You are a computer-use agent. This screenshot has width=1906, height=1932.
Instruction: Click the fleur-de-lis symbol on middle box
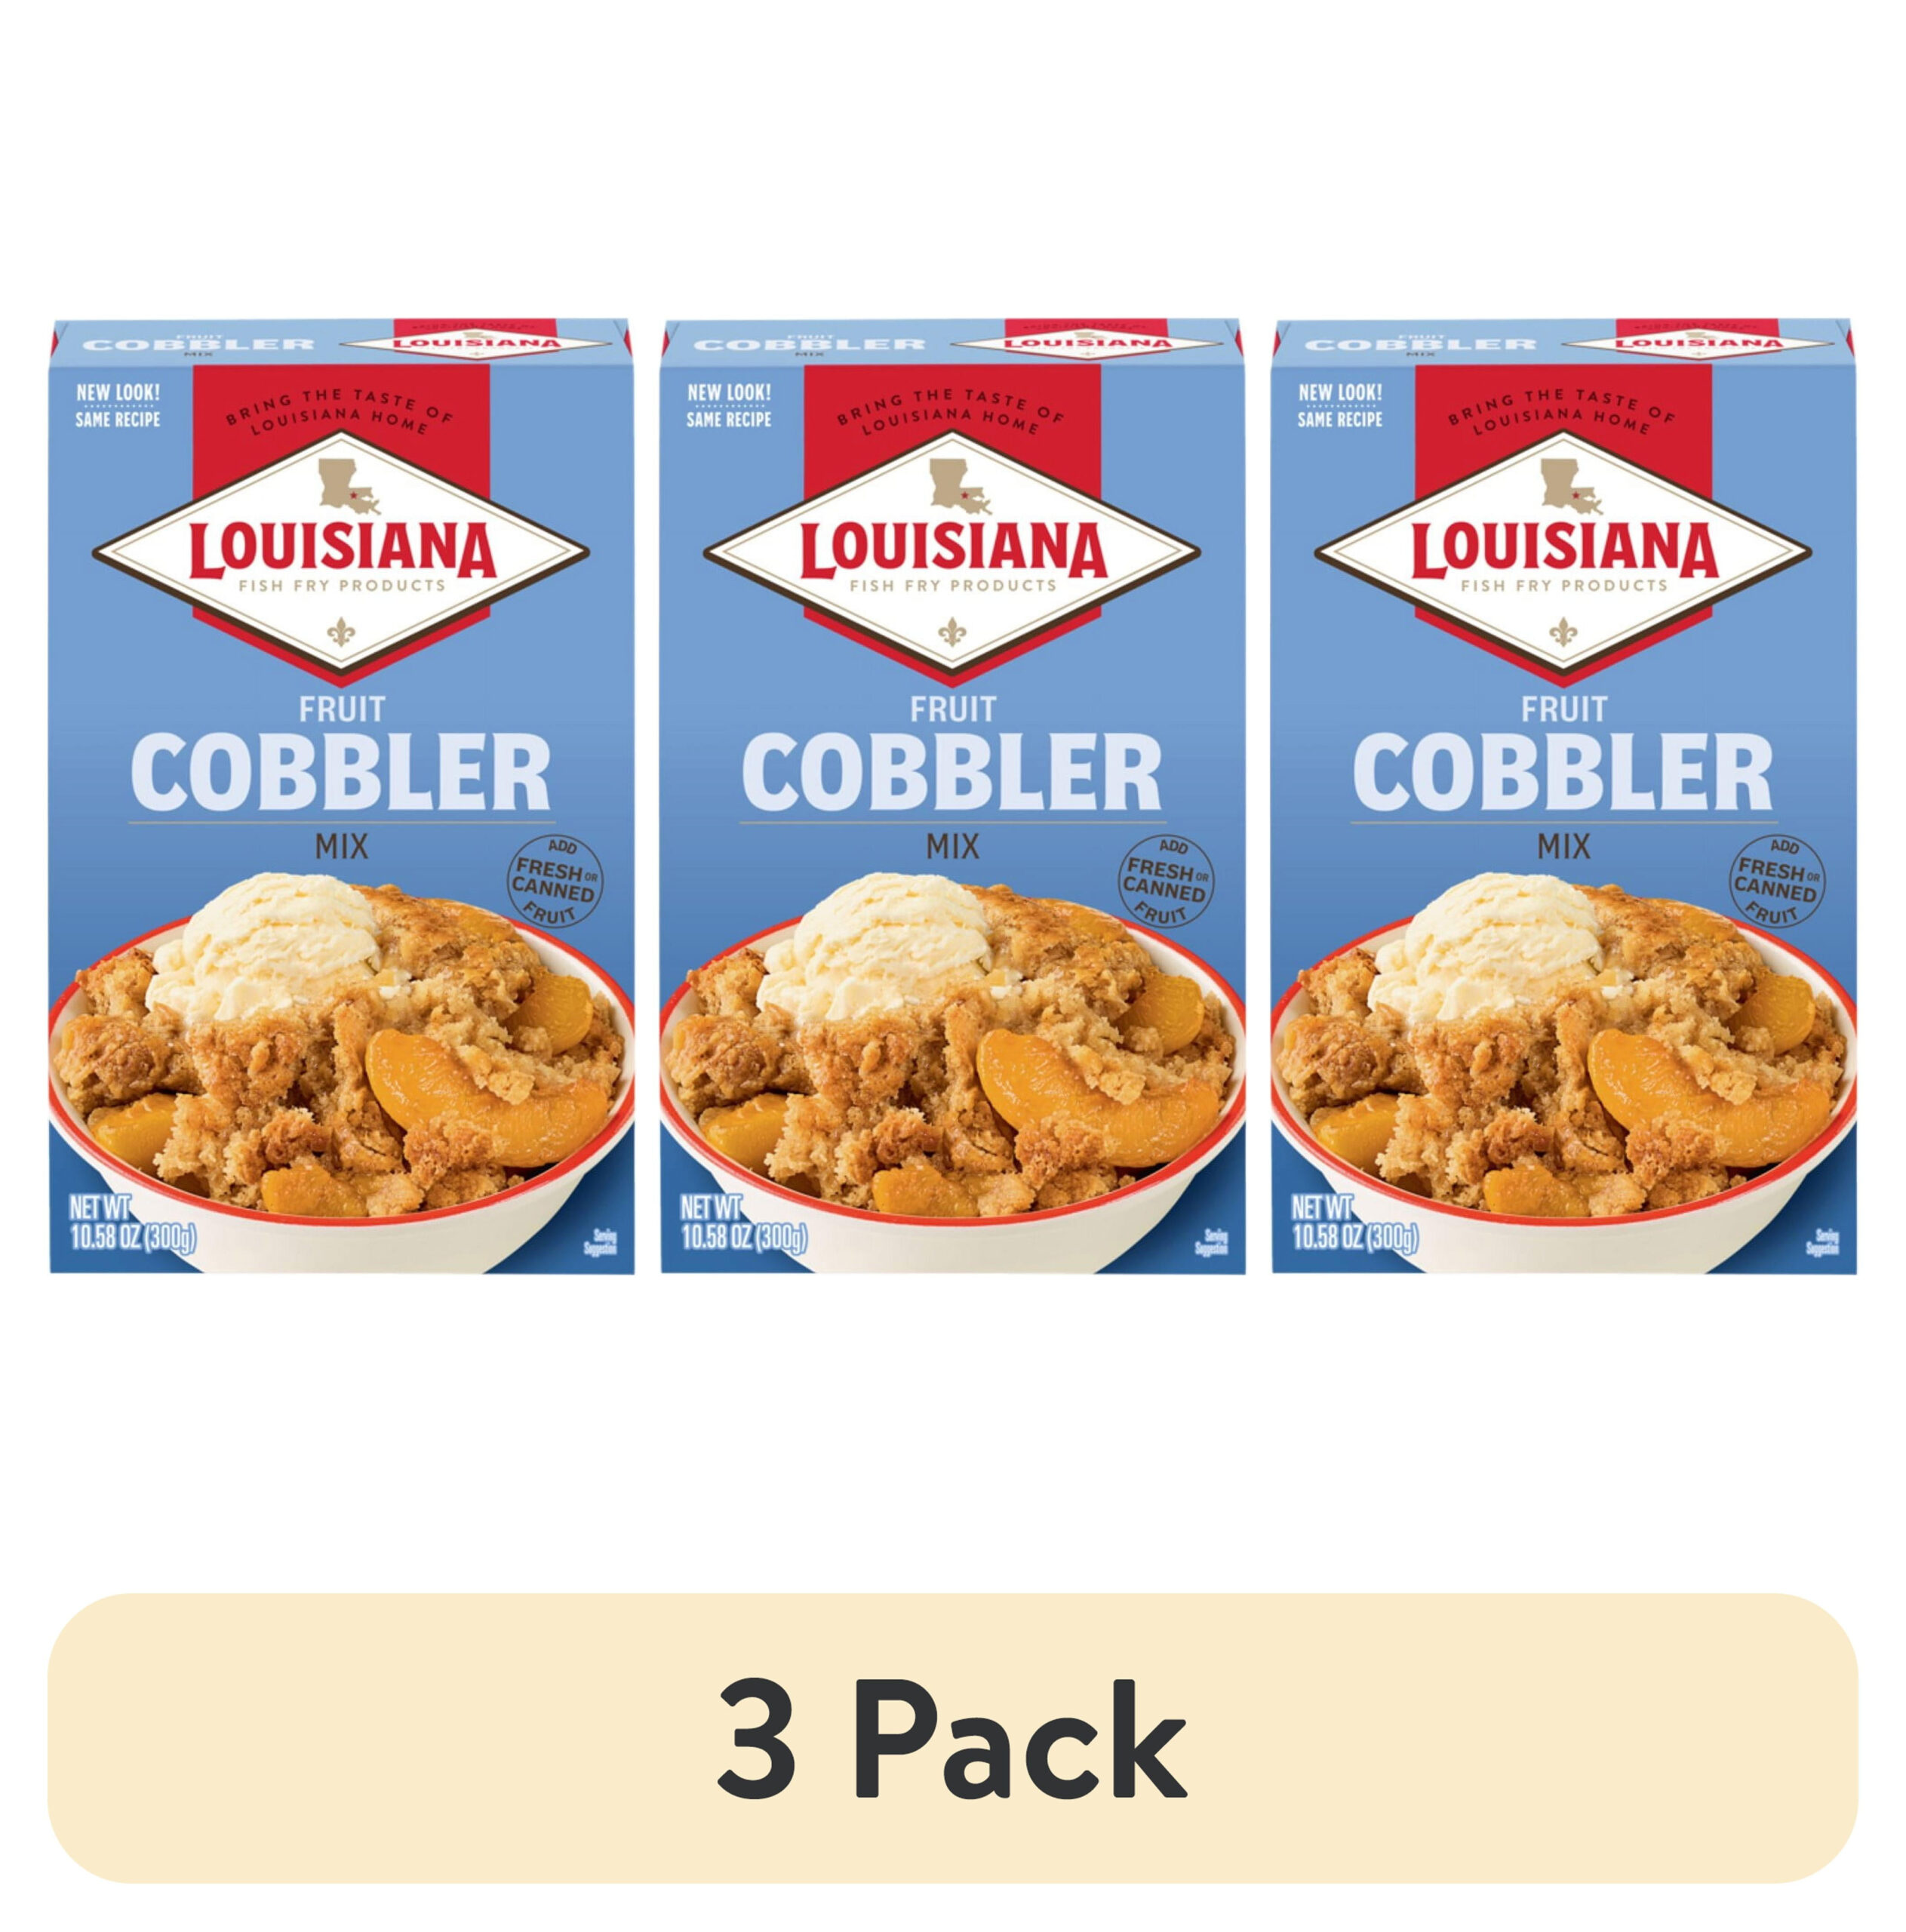click(x=952, y=632)
